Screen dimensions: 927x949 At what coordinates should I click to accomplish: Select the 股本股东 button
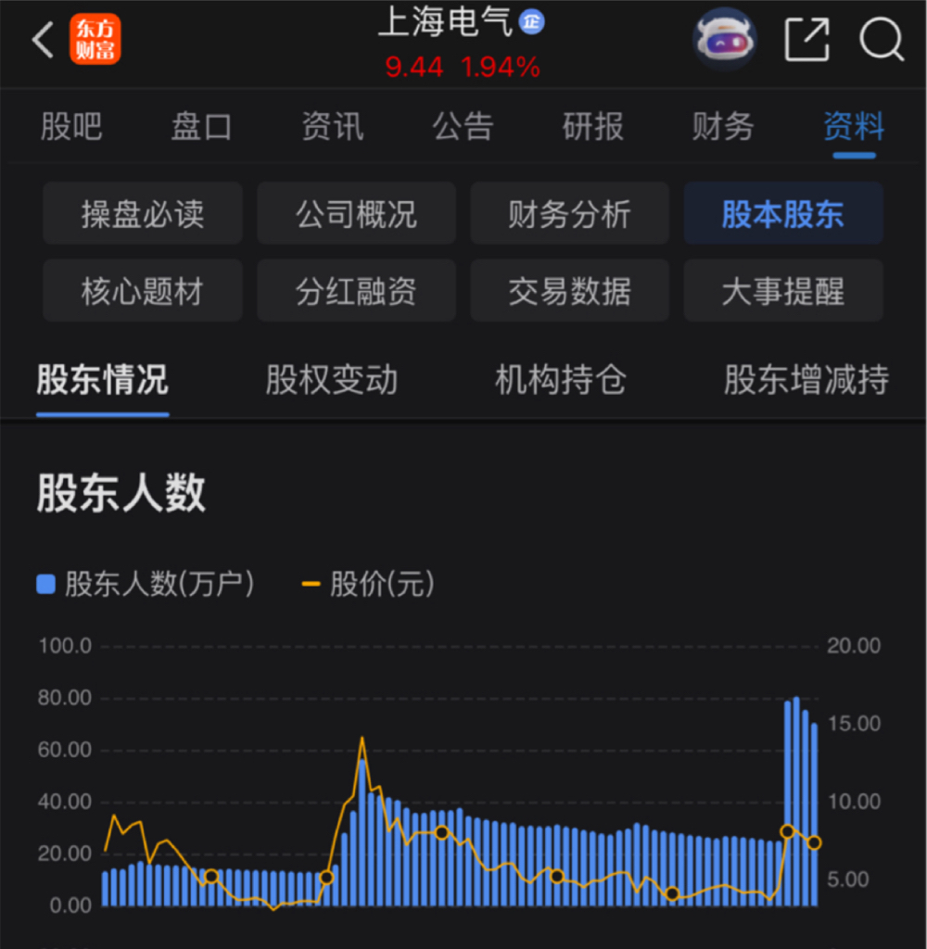(783, 214)
